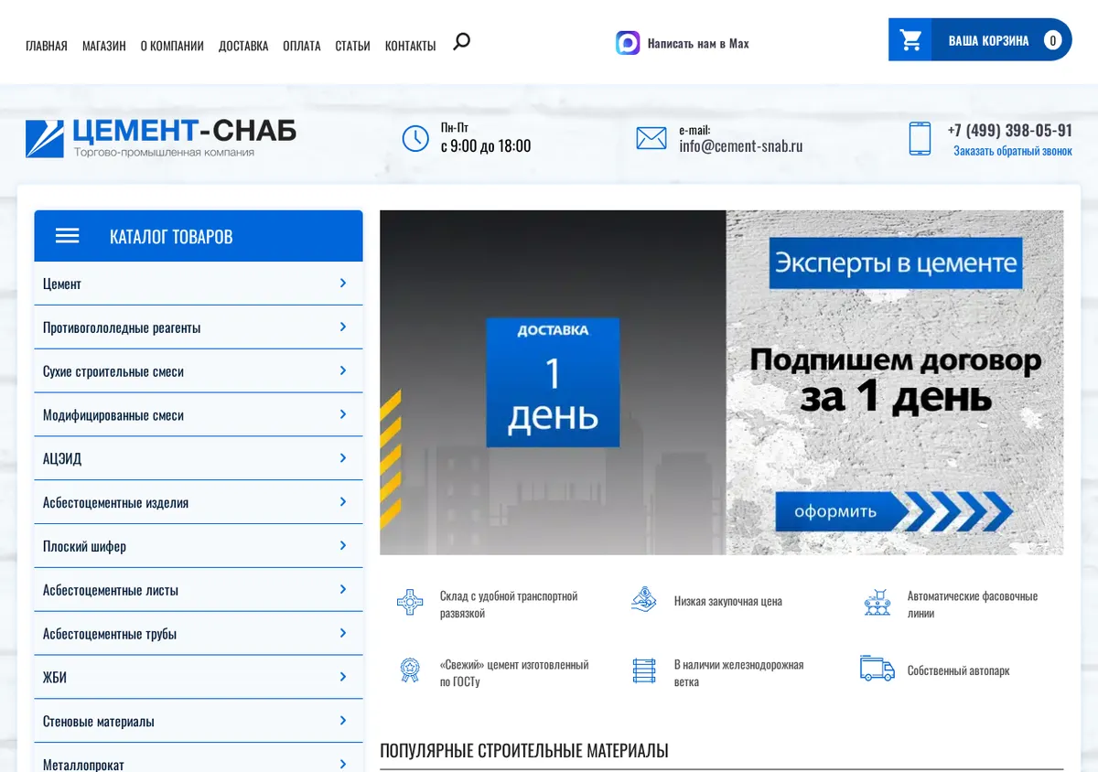The image size is (1098, 772).
Task: Go to the ДОСТАВКА menu page
Action: (x=243, y=46)
